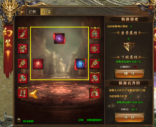Select the left-column ring equipment slot
Screen dimensions: 156x127
(23, 78)
